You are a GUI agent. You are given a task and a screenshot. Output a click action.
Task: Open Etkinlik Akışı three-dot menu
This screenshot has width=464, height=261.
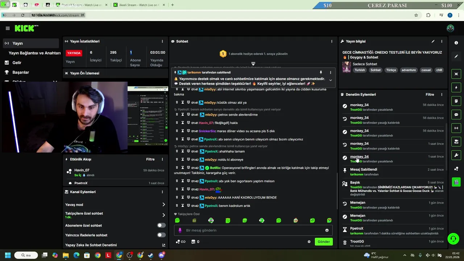pyautogui.click(x=162, y=159)
